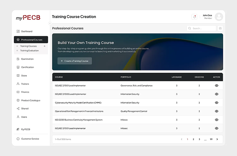
Task: Click plus icon beside Training Courses
Action: pos(44,46)
